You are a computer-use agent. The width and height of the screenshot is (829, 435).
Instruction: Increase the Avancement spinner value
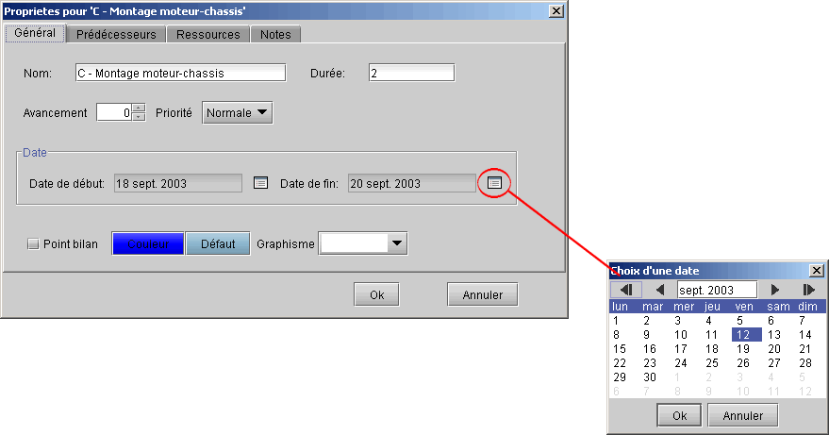[139, 108]
